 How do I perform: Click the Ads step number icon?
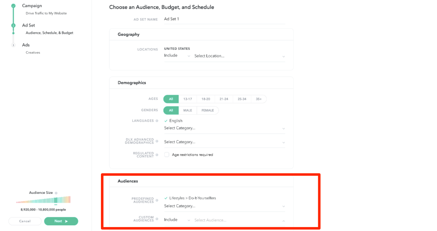click(14, 45)
